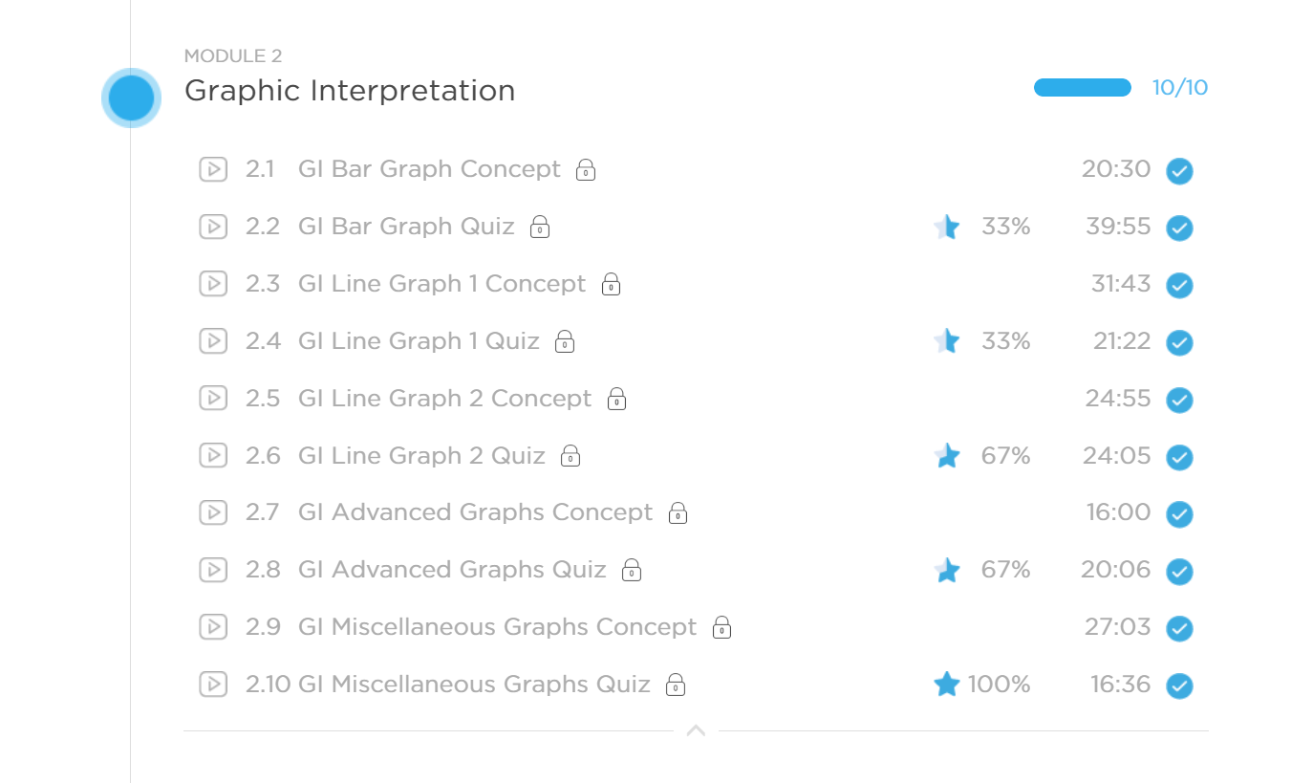Click the lock icon on lesson 2.5
Viewport: 1291px width, 783px height.
pyautogui.click(x=616, y=400)
